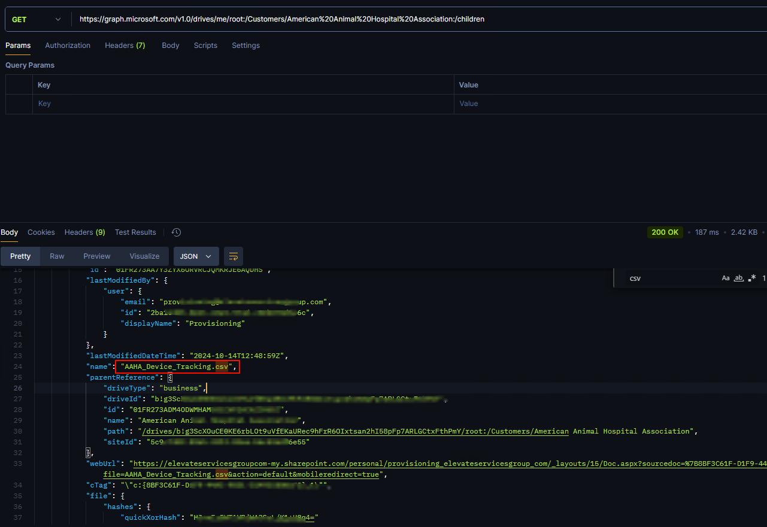Viewport: 767px width, 527px height.
Task: Open the JSON format dropdown
Action: coord(196,256)
